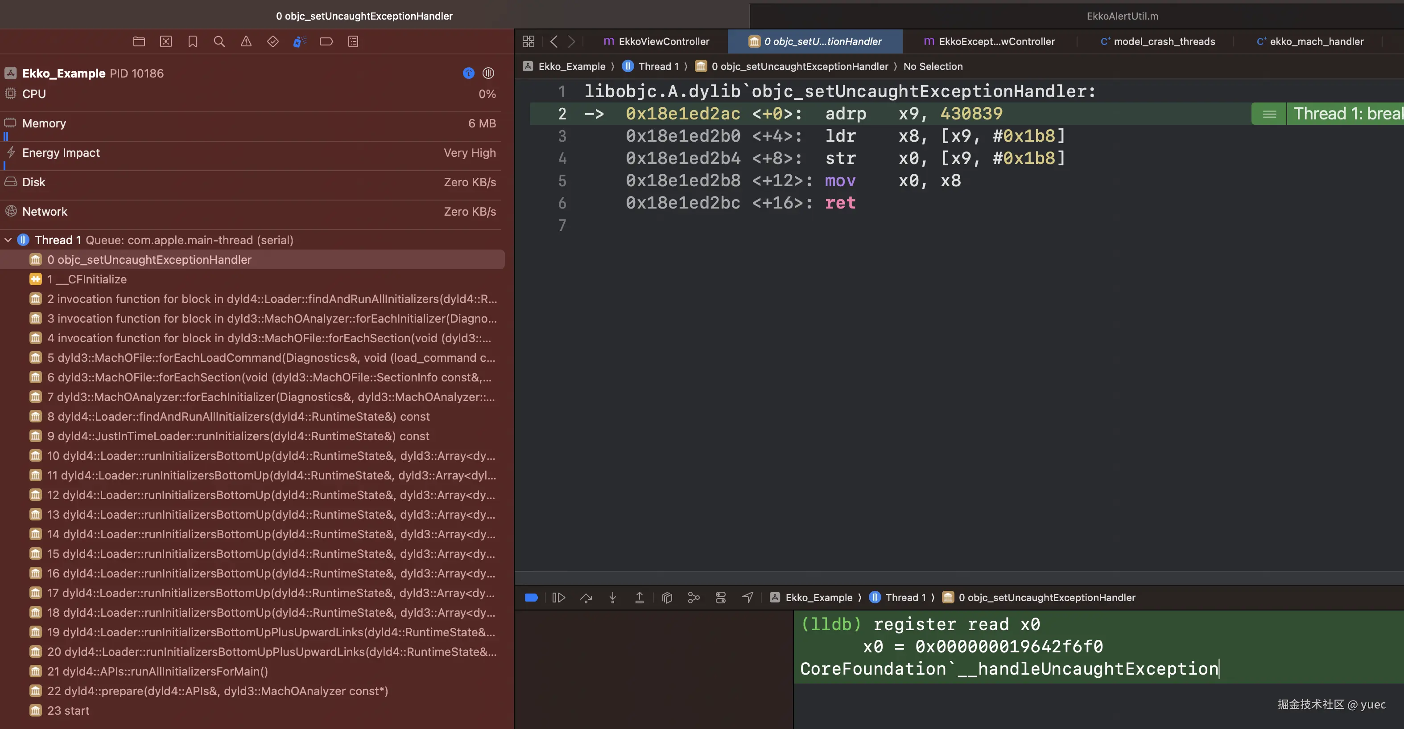Open the related items grid menu
Viewport: 1404px width, 729px height.
(528, 41)
